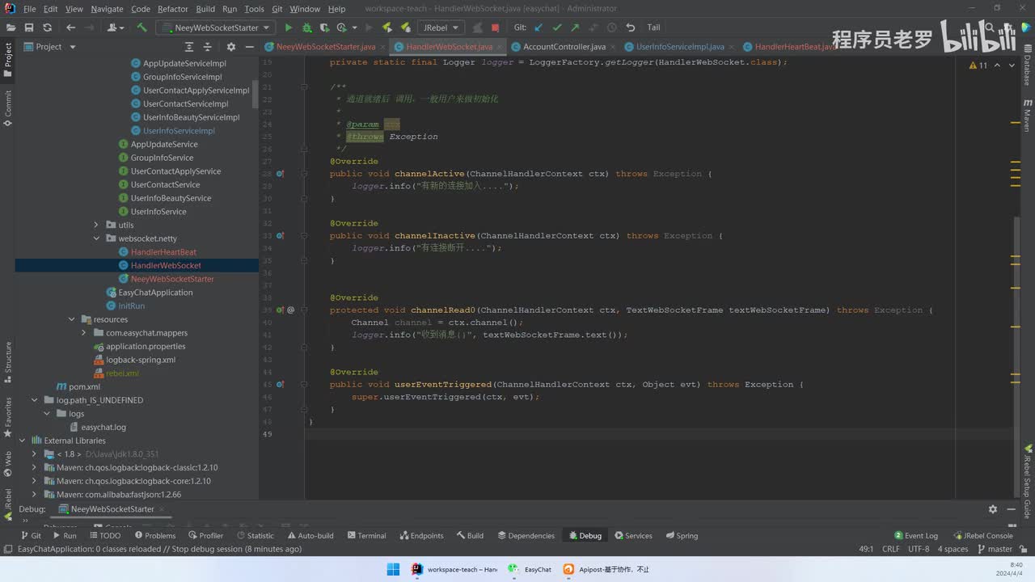This screenshot has height=582, width=1035.
Task: Click override gutter marker beside userEventTriggered method
Action: 280,385
